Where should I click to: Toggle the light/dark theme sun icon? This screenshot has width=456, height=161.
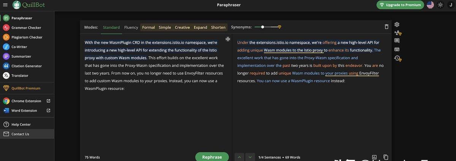coord(440,5)
